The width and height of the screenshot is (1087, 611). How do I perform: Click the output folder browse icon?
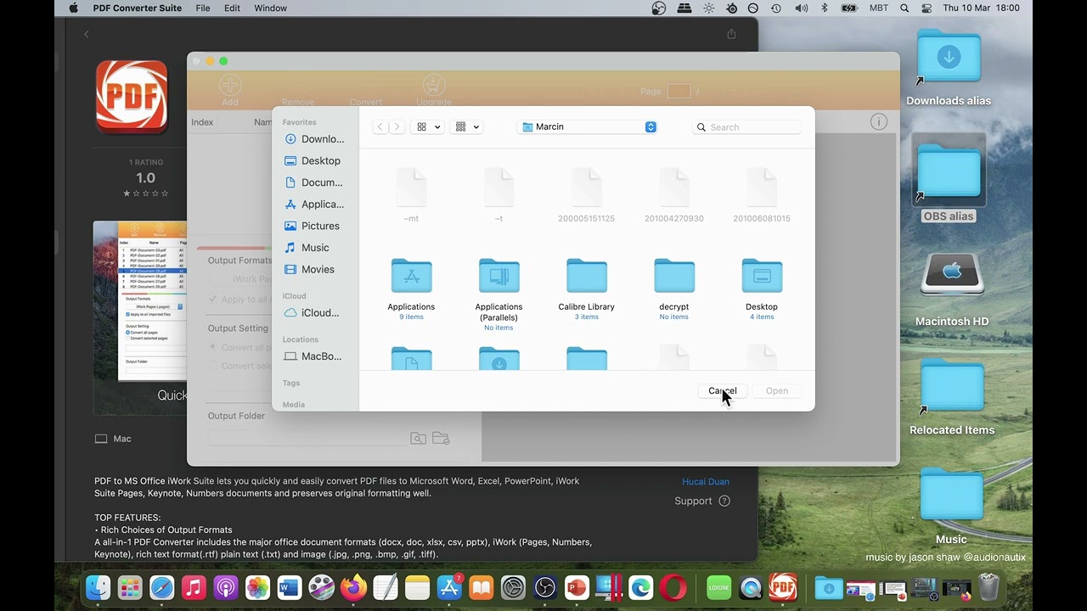point(418,438)
